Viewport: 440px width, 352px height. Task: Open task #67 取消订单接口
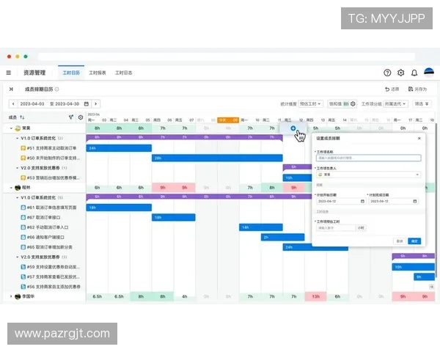coord(44,218)
